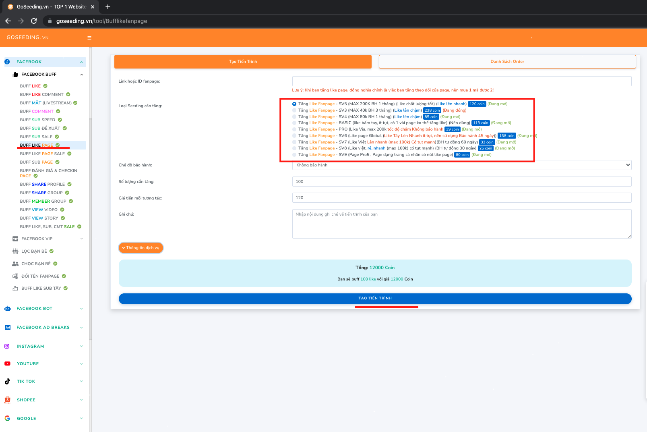Click the Ghi chú textarea
The image size is (647, 432).
tap(462, 224)
